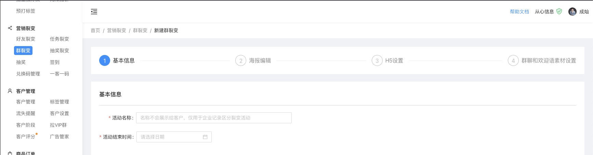Expand the 客户管理 menu section
Image resolution: width=593 pixels, height=155 pixels.
point(26,91)
